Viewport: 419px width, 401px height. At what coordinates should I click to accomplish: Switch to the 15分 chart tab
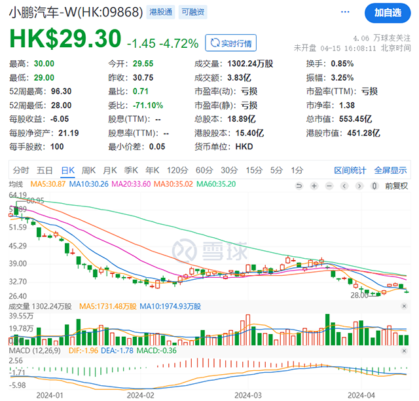(x=254, y=170)
